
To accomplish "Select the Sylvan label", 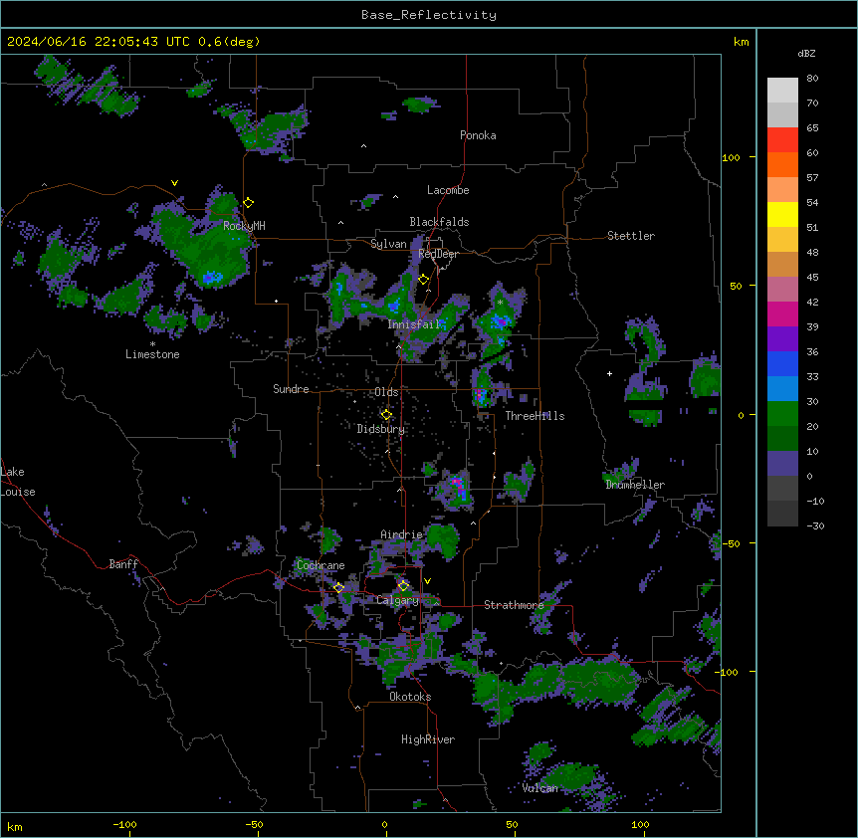I will 388,244.
